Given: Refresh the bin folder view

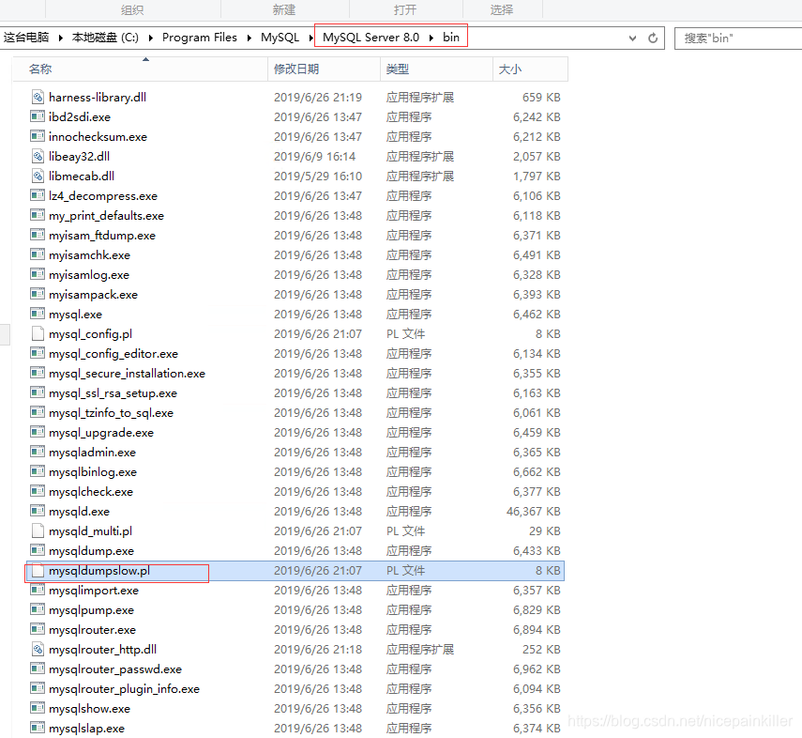Looking at the screenshot, I should (653, 38).
